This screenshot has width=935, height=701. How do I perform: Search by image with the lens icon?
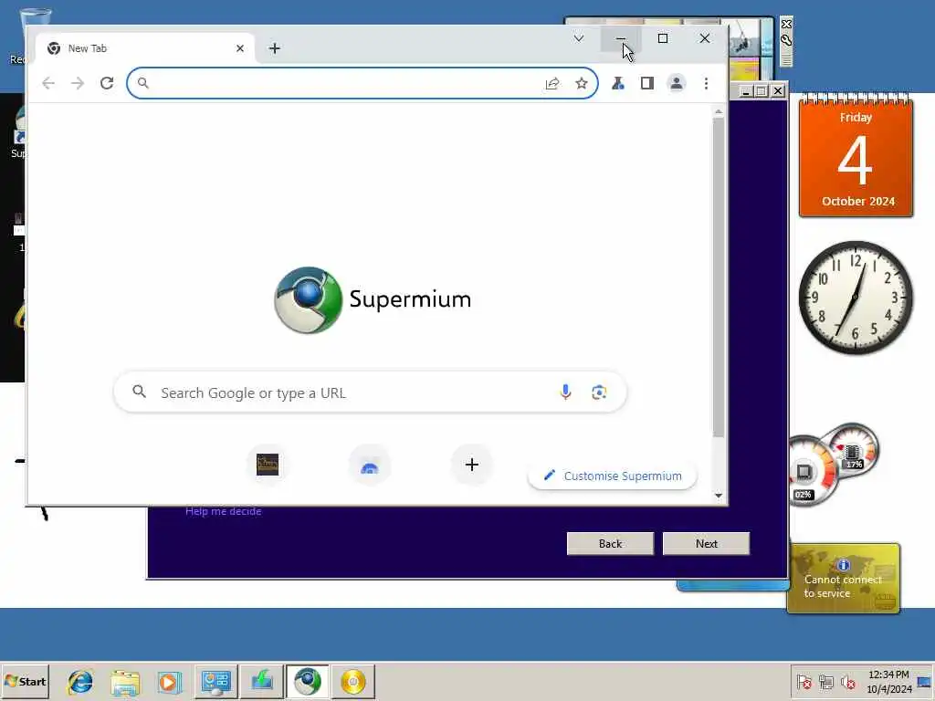[599, 392]
